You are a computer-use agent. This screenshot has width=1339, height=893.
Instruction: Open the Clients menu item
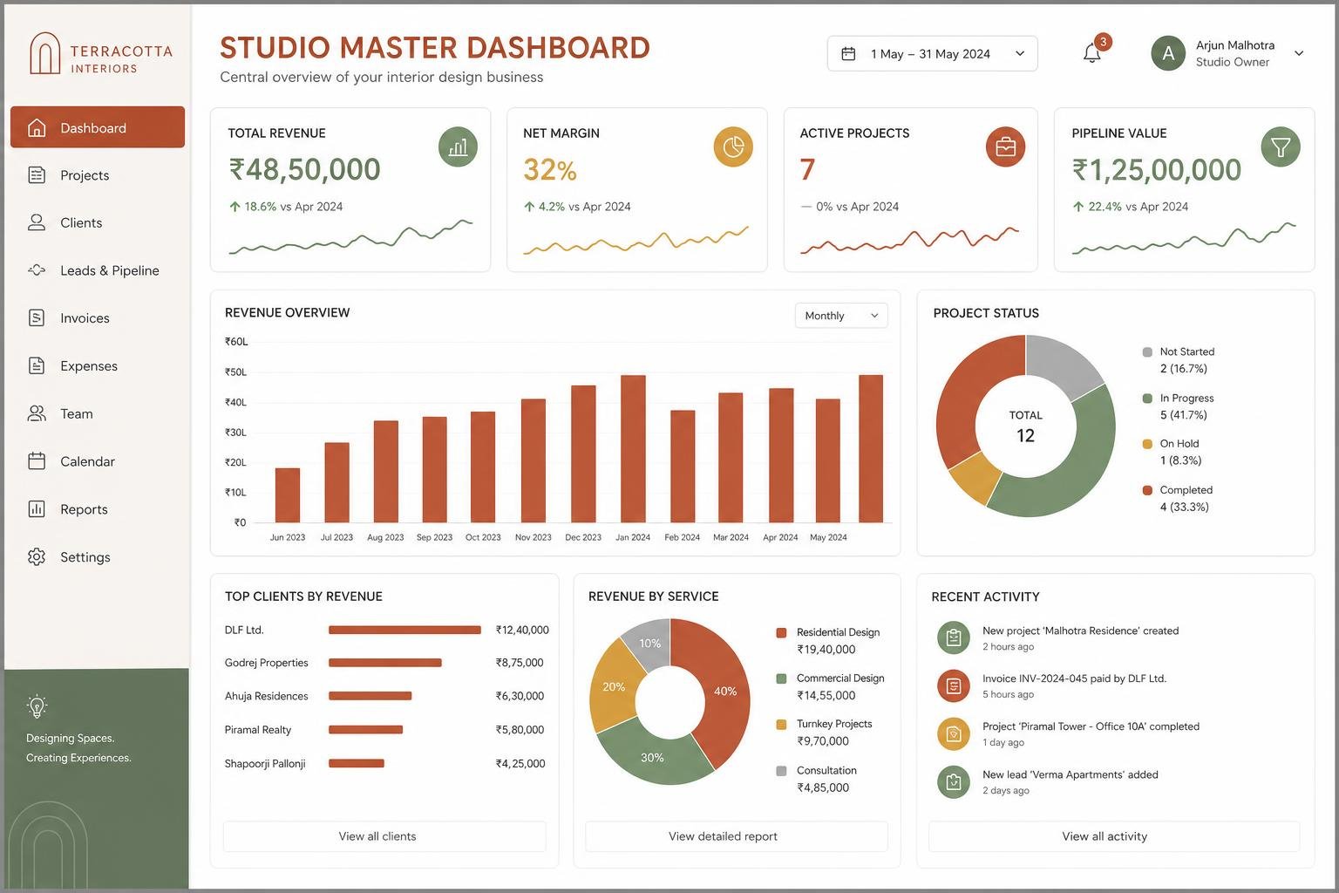coord(98,222)
